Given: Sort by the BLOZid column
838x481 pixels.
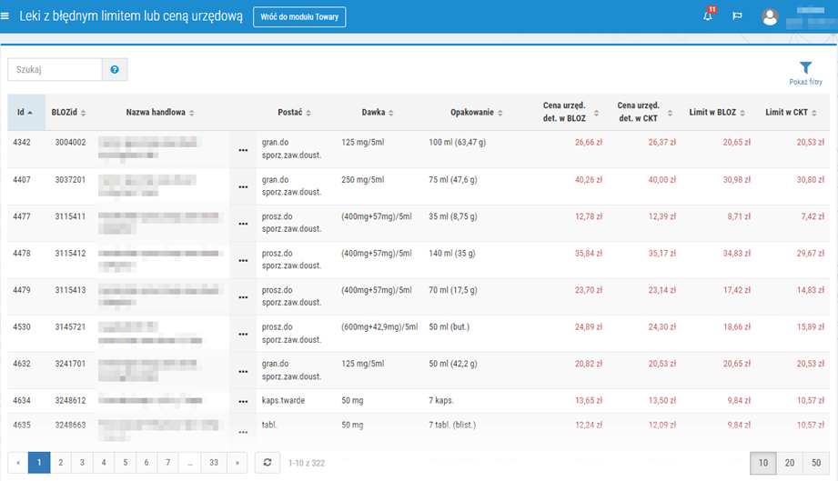Looking at the screenshot, I should point(68,112).
